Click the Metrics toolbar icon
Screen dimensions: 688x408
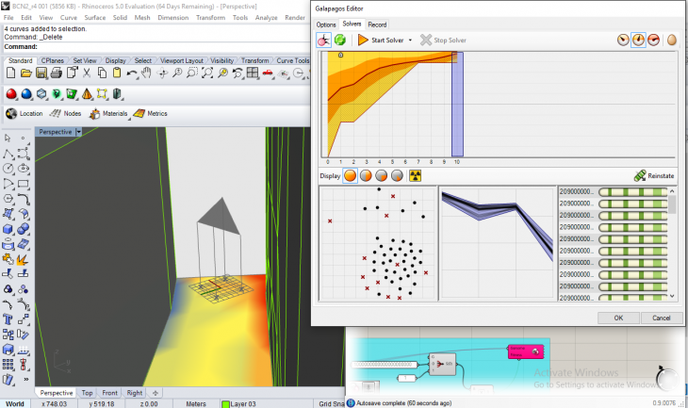click(x=149, y=113)
